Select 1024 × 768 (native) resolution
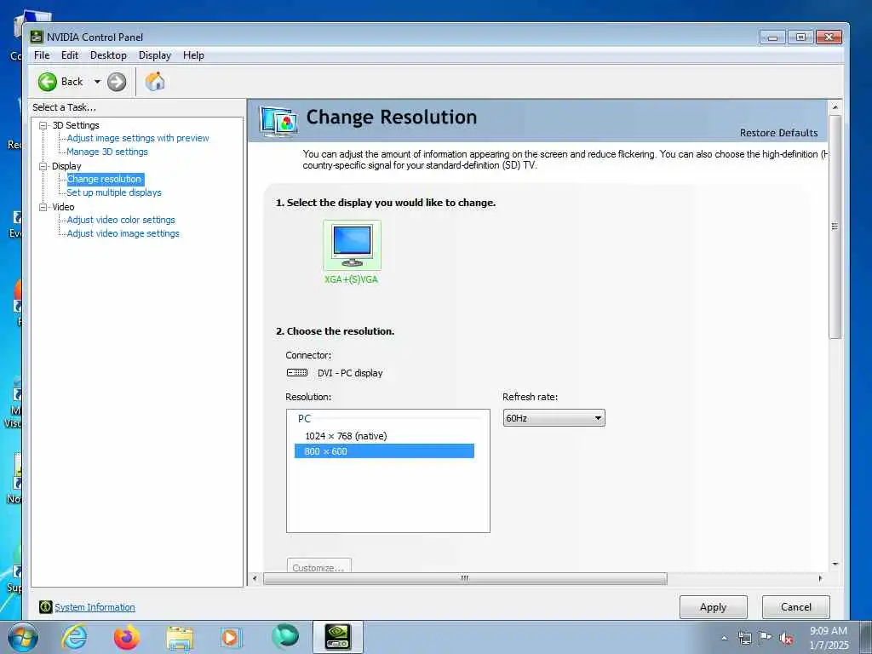 pyautogui.click(x=346, y=436)
